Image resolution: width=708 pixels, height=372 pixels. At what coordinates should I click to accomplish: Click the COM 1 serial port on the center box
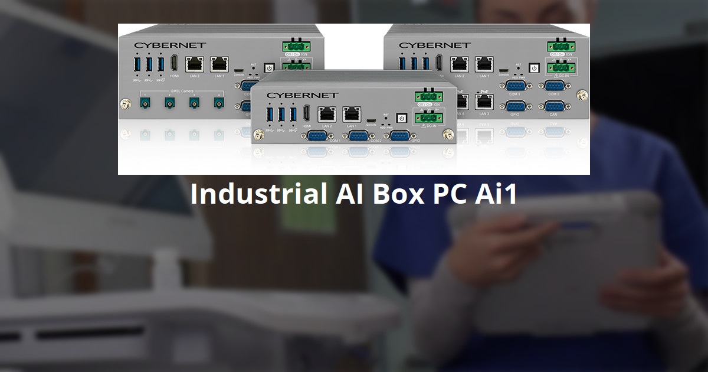click(x=316, y=136)
